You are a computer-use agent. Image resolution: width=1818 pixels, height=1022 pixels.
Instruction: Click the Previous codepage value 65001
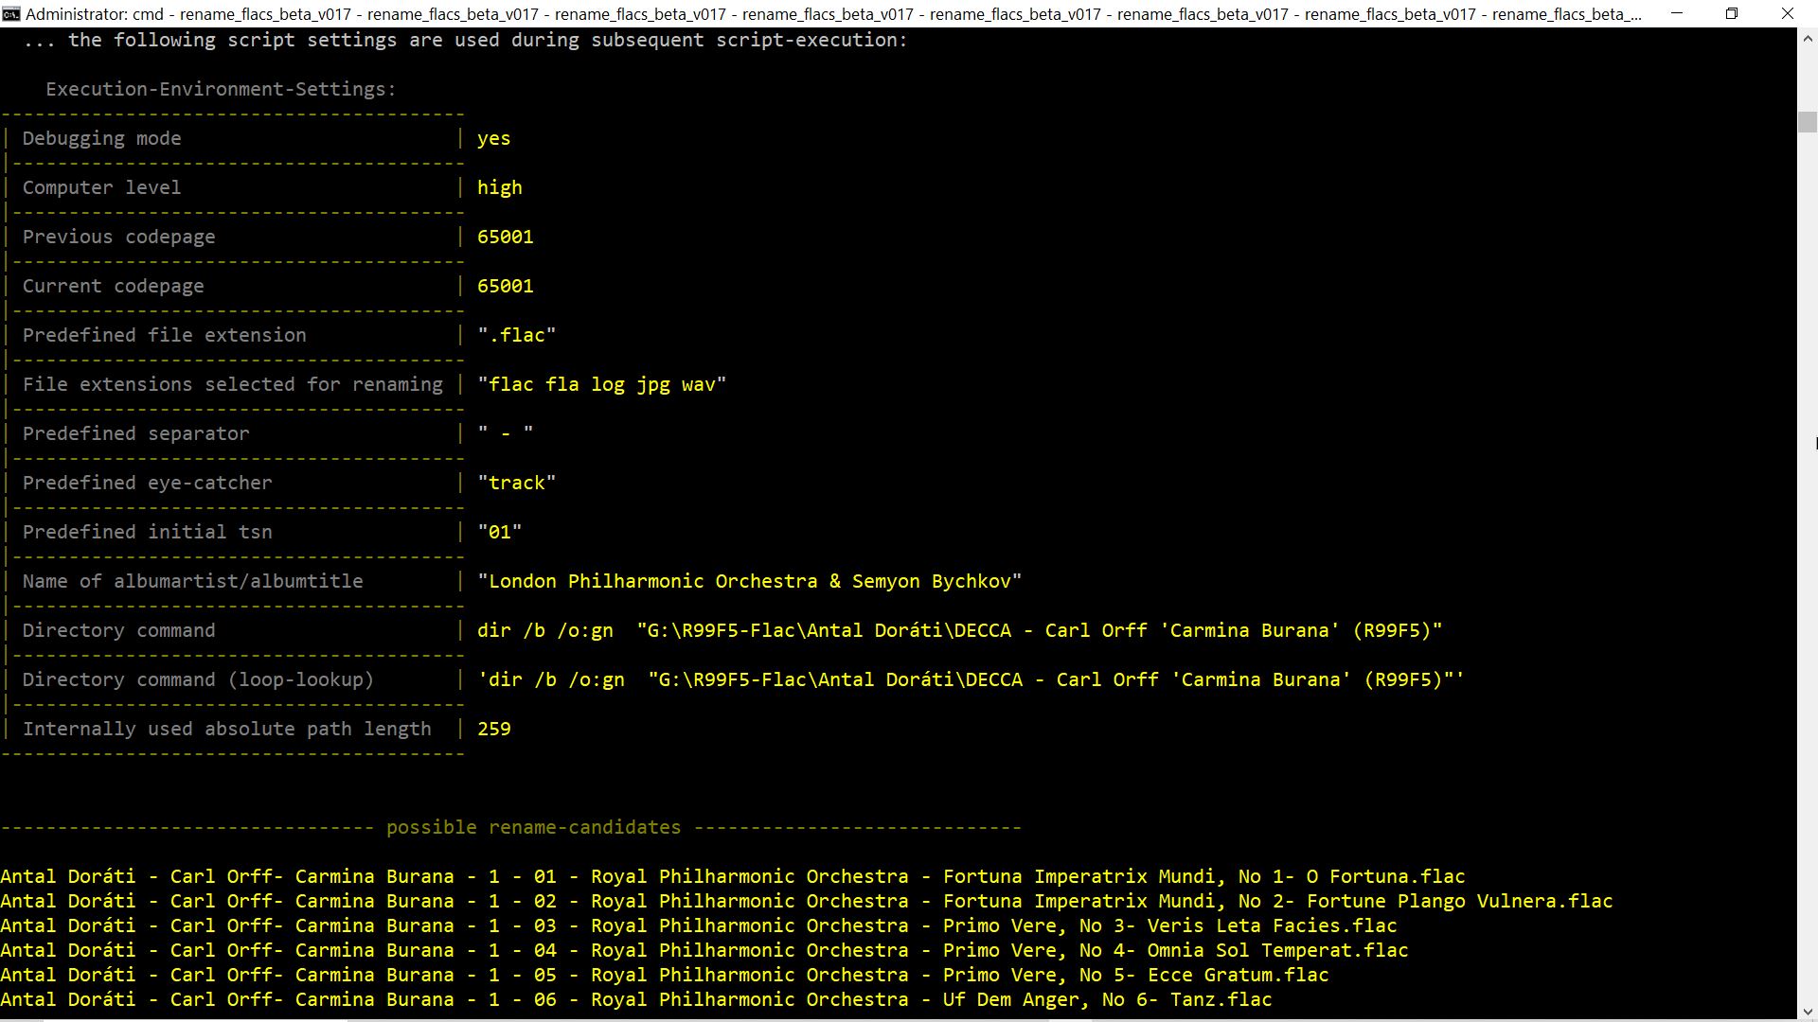point(505,238)
